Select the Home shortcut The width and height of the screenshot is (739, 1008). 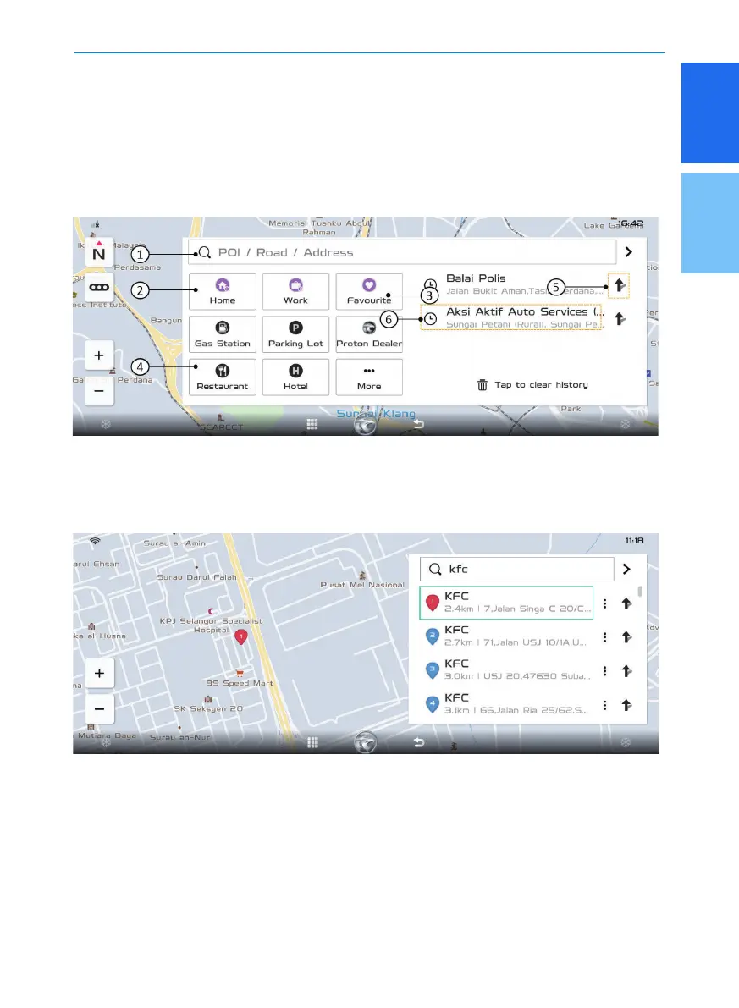(x=223, y=291)
